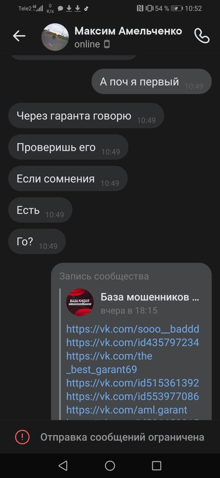Viewport: 220px width, 478px height.
Task: Tap the back arrow to leave chat
Action: pyautogui.click(x=19, y=36)
